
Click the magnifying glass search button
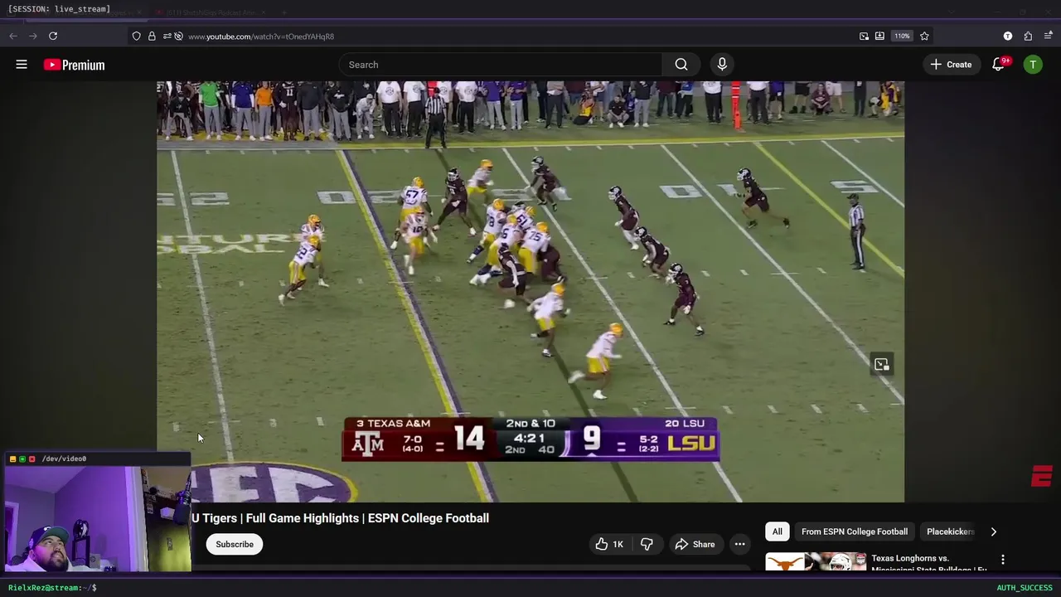click(681, 65)
